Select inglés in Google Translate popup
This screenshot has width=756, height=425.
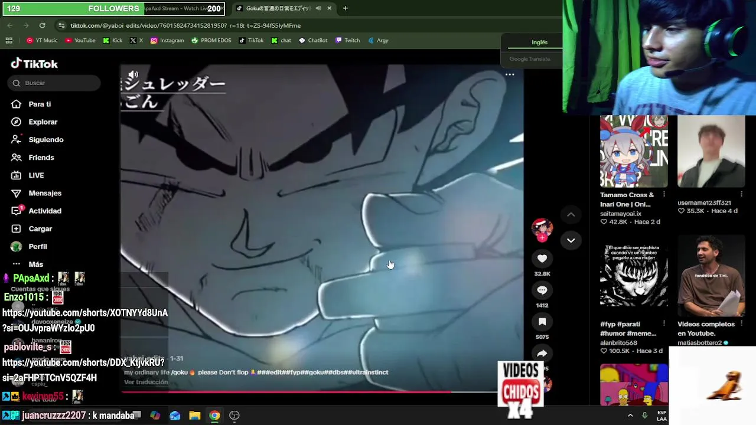539,42
